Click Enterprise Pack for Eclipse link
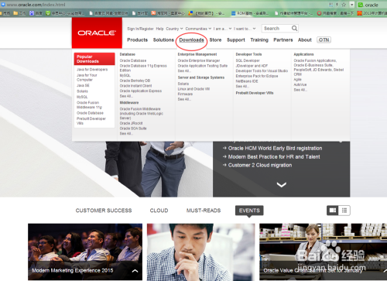387x281 pixels. [x=257, y=76]
